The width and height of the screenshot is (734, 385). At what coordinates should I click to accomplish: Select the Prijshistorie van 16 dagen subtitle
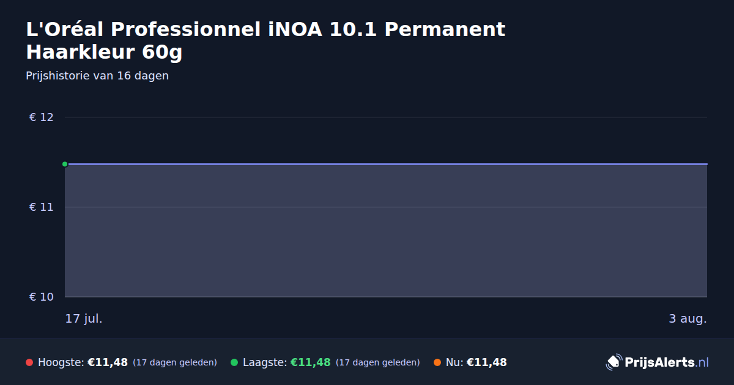[97, 76]
